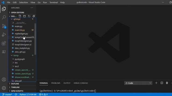Open the Accounts menu
The height and width of the screenshot is (96, 172).
tap(4, 79)
